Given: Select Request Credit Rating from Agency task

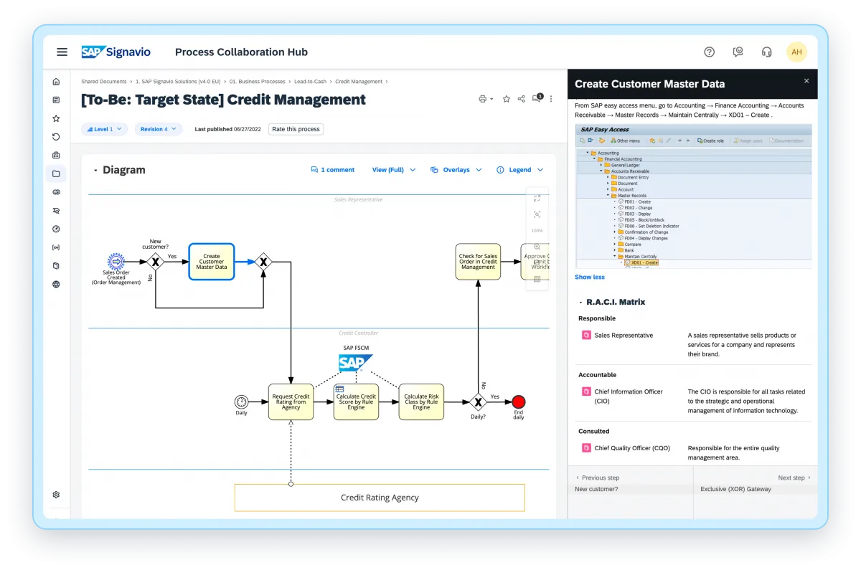Looking at the screenshot, I should coord(291,402).
